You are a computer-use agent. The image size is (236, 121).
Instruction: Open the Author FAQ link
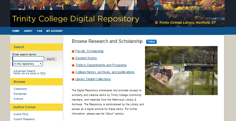tap(21, 114)
